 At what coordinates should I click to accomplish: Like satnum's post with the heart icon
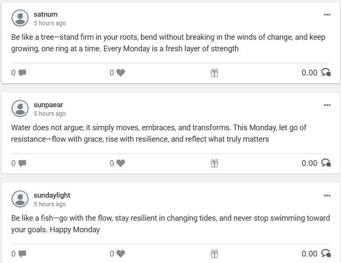[x=120, y=73]
